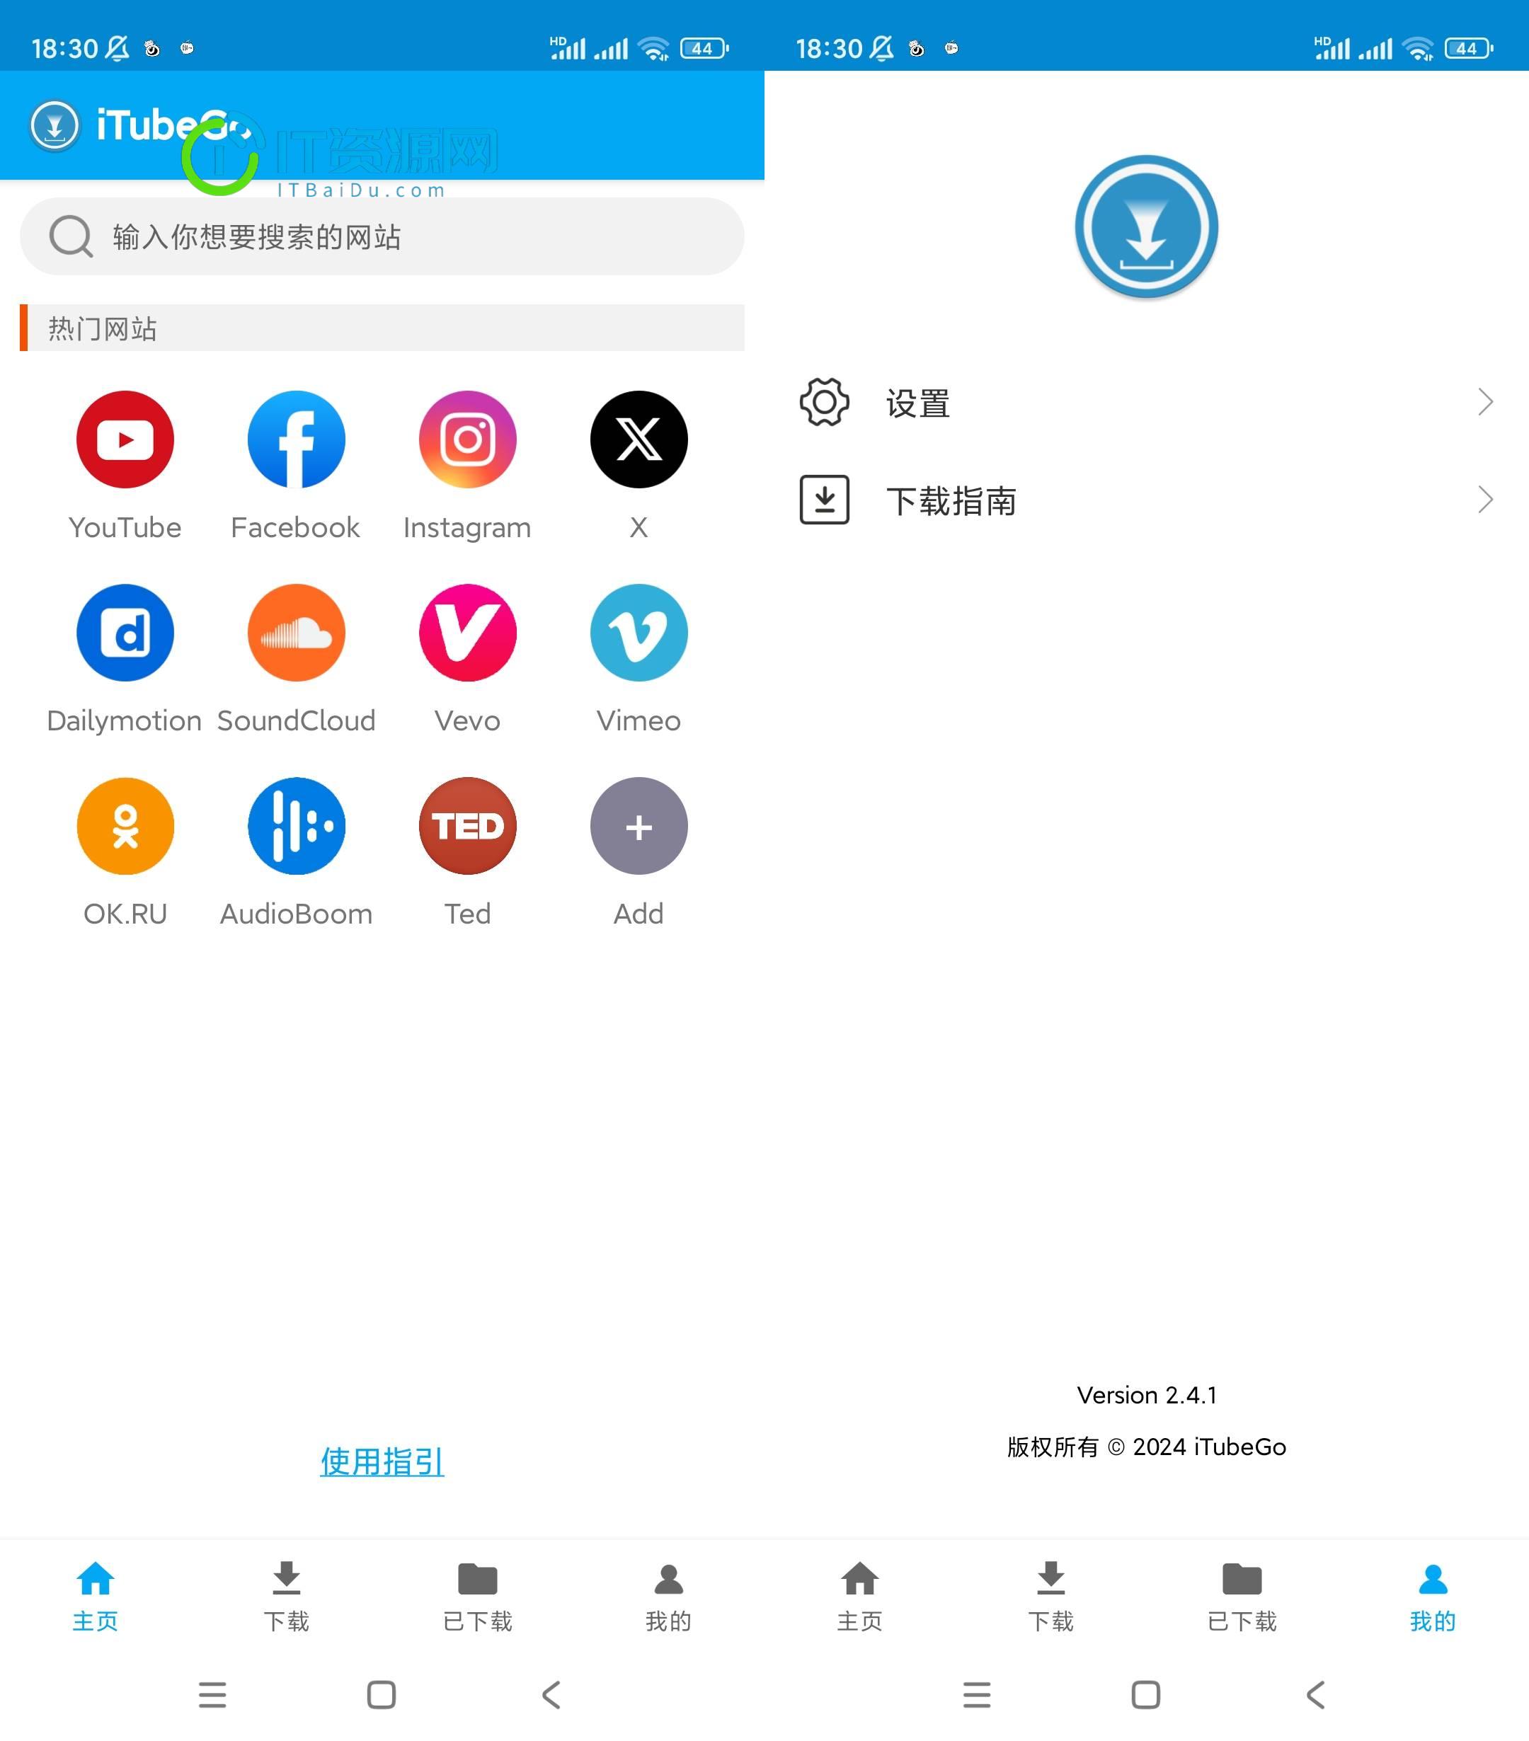Open 使用指引 (Usage Guide) link
The height and width of the screenshot is (1741, 1529).
coord(382,1461)
